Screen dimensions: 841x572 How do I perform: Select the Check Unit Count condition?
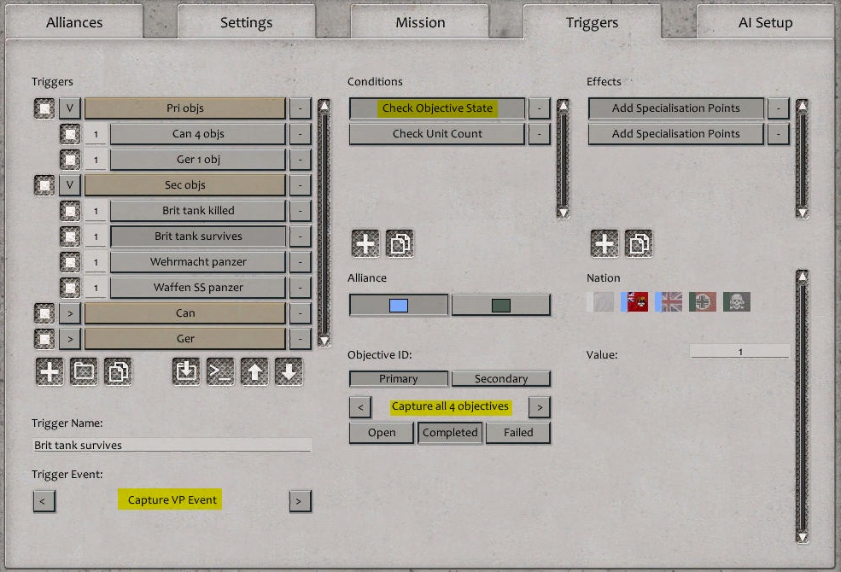(437, 133)
